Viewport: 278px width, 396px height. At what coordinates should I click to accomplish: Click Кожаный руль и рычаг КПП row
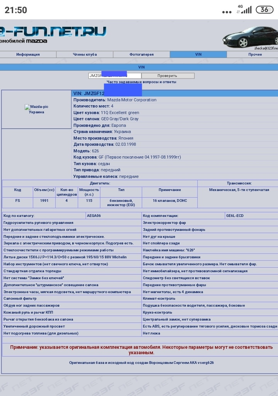(x=72, y=312)
